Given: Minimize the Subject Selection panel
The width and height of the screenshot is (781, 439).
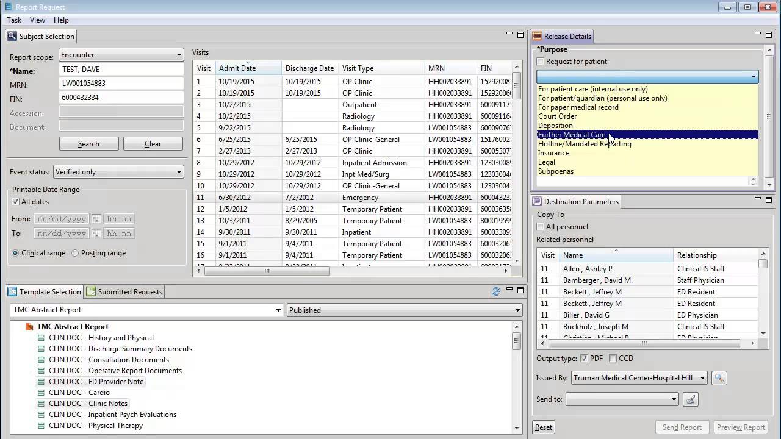Looking at the screenshot, I should click(509, 34).
